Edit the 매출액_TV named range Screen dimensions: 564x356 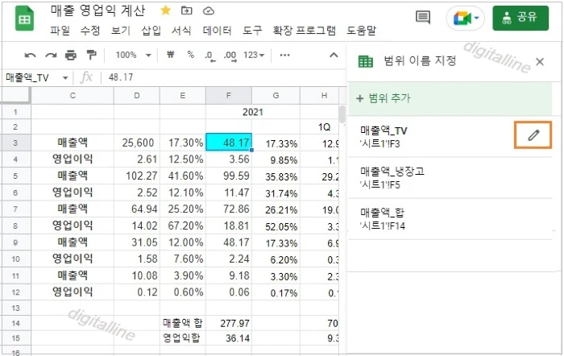[x=533, y=135]
